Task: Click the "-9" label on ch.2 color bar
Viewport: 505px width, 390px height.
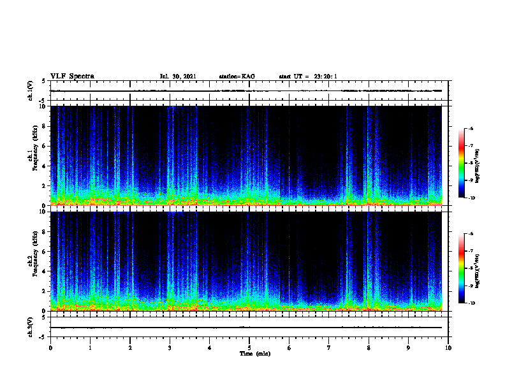Action: click(471, 285)
